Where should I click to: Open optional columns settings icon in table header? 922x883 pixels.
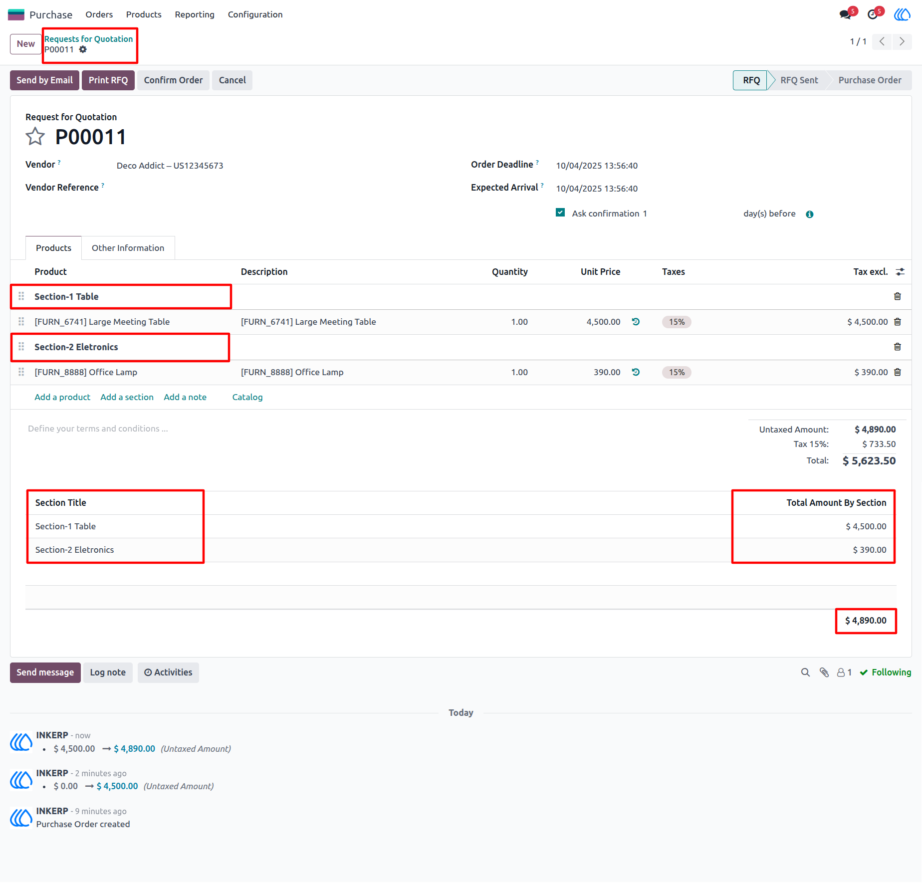click(x=900, y=272)
